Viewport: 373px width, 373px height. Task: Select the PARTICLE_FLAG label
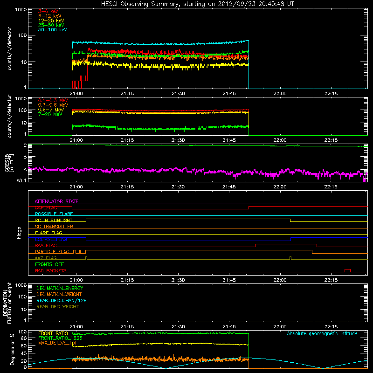(x=52, y=251)
